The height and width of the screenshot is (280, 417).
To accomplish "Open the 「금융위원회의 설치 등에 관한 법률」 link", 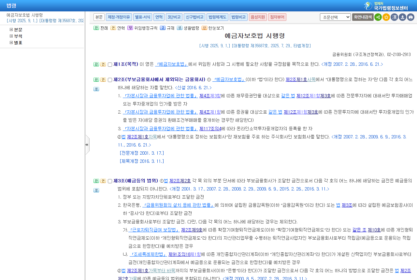I will [179, 205].
